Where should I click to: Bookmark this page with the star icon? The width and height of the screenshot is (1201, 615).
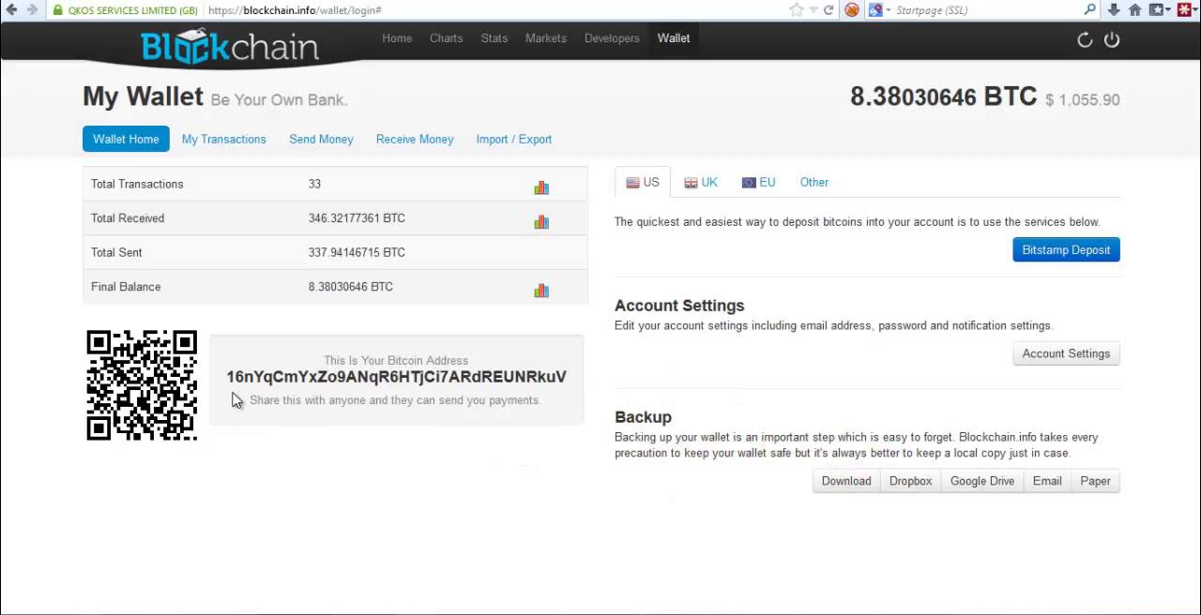click(x=797, y=9)
